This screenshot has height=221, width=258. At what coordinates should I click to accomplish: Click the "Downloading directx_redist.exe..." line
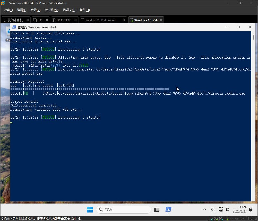pos(43,41)
